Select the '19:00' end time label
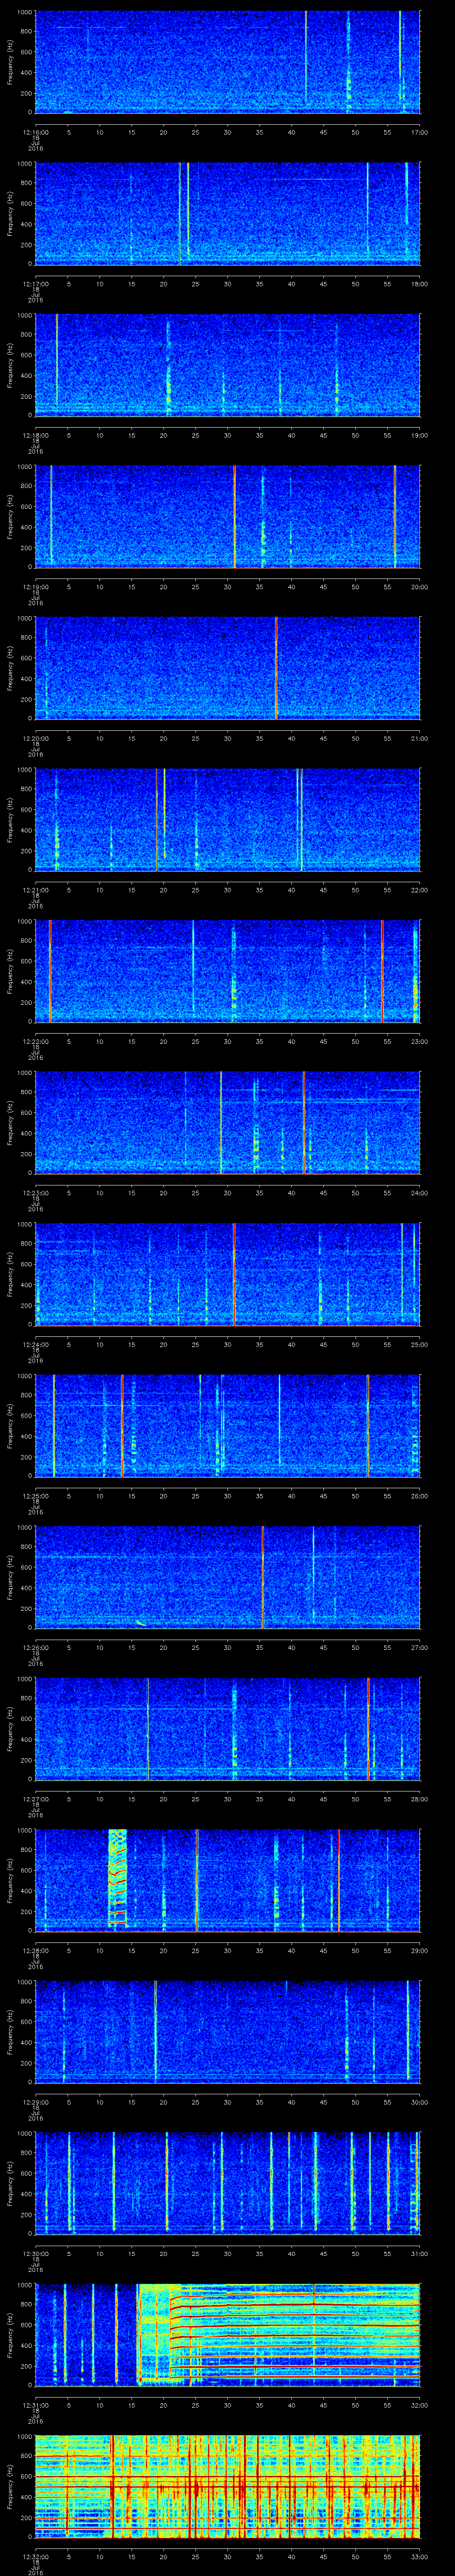Screen dimensions: 455x2576 (x=419, y=434)
